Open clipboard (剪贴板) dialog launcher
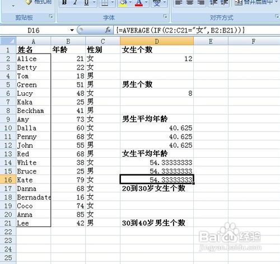 51,17
